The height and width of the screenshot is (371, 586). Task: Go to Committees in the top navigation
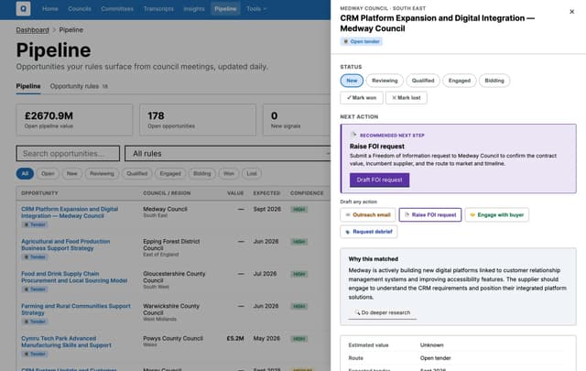(117, 8)
